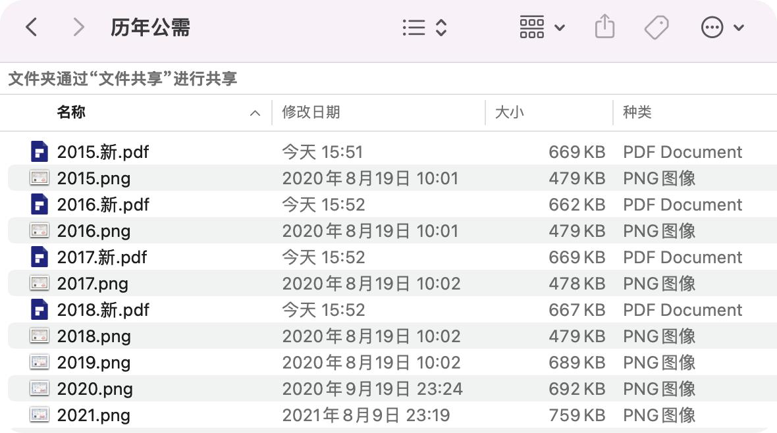The width and height of the screenshot is (777, 433).
Task: Click the Share icon in the toolbar
Action: pos(604,27)
